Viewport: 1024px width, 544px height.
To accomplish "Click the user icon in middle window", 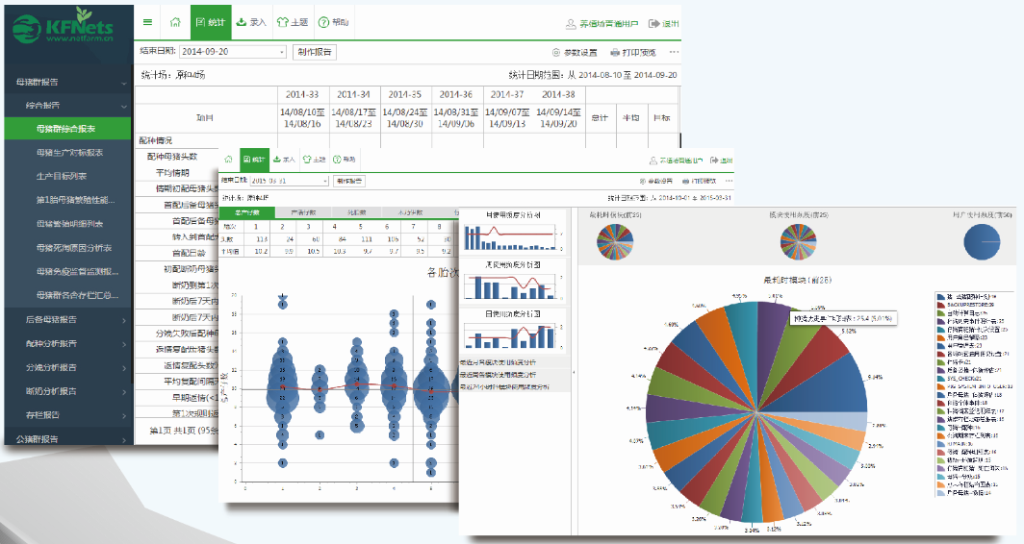I will coord(653,161).
